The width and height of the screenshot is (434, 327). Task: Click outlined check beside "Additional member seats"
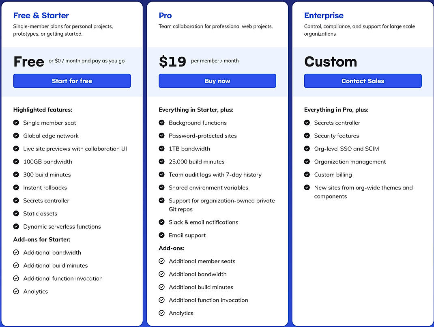(161, 261)
